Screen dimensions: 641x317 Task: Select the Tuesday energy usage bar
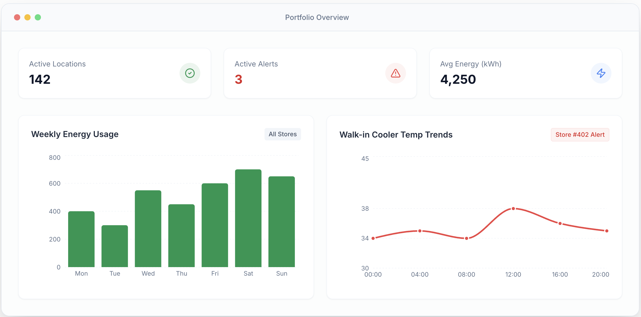[x=115, y=246]
